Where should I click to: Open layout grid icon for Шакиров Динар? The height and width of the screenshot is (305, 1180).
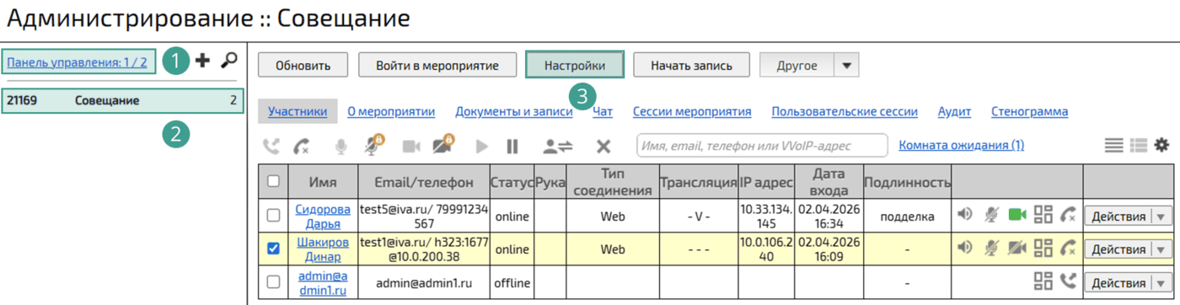click(1043, 249)
